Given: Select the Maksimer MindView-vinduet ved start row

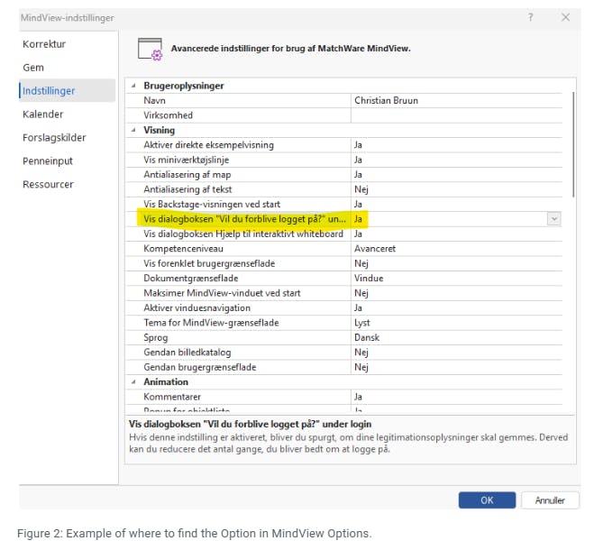Looking at the screenshot, I should tap(344, 293).
